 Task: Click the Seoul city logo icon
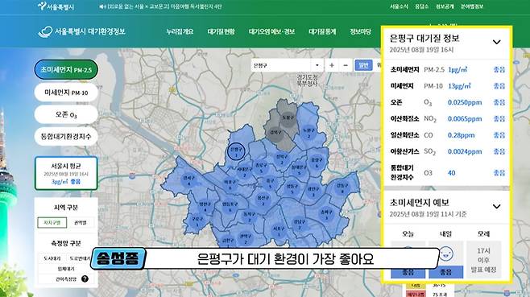tap(42, 6)
